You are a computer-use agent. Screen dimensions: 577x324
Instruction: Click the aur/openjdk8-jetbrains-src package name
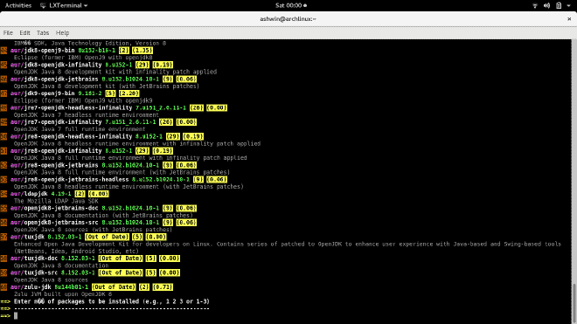54,223
